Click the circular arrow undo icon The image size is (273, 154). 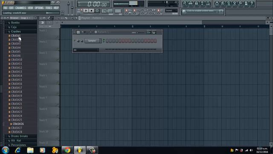217,3
